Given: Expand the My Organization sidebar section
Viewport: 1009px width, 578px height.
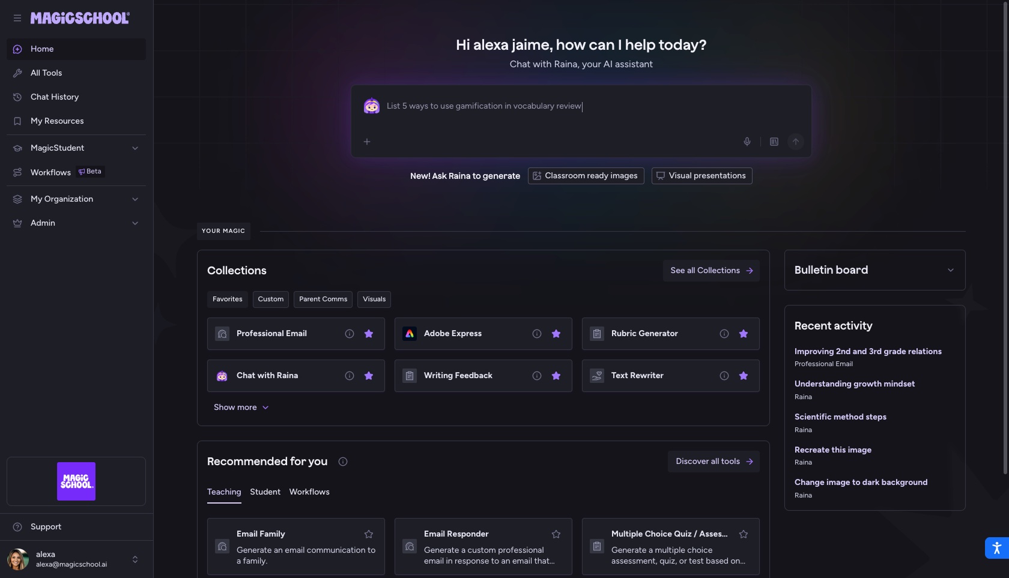Looking at the screenshot, I should pos(76,199).
